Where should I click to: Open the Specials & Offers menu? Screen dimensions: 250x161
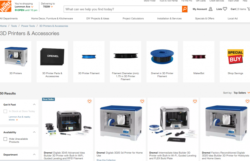tap(204, 19)
